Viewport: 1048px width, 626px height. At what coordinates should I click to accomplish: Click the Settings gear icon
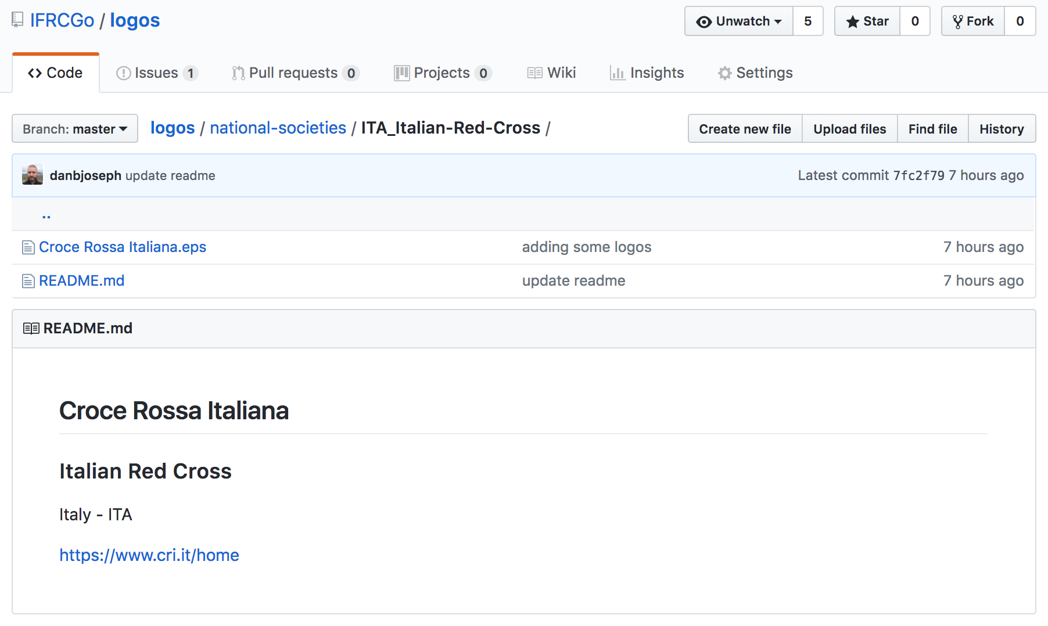724,73
